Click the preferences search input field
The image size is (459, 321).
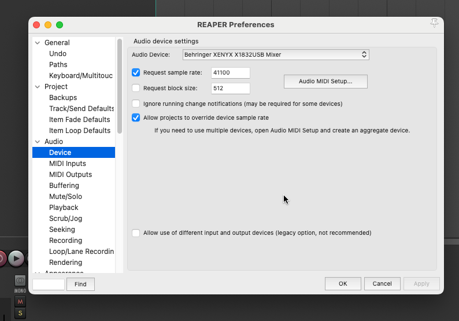(49, 285)
